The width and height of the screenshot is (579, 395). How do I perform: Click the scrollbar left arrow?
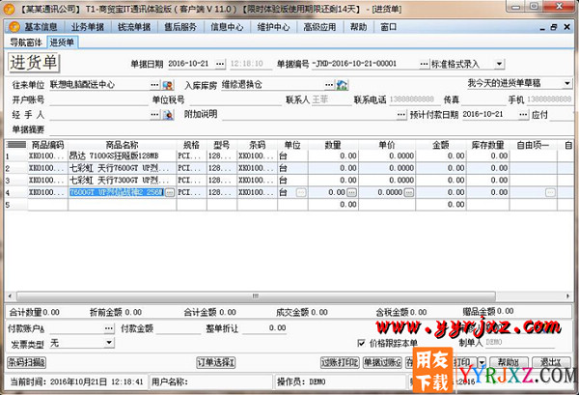pyautogui.click(x=10, y=296)
